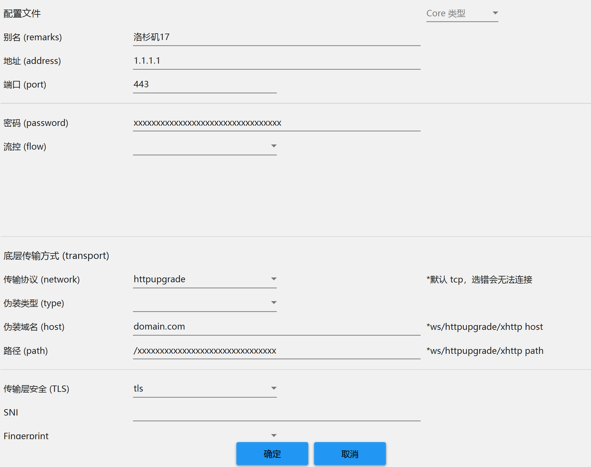
Task: Click the *ws/httpupgrade/xhttp path hint
Action: tap(485, 351)
